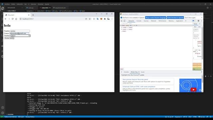Maximize VS Code terminal panel chevron
The height and width of the screenshot is (120, 213).
(208, 76)
